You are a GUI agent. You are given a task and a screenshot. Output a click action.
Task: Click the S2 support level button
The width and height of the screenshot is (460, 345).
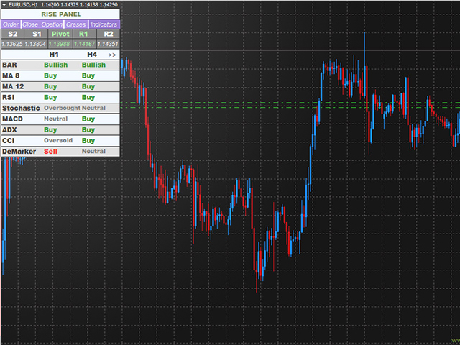pos(12,34)
